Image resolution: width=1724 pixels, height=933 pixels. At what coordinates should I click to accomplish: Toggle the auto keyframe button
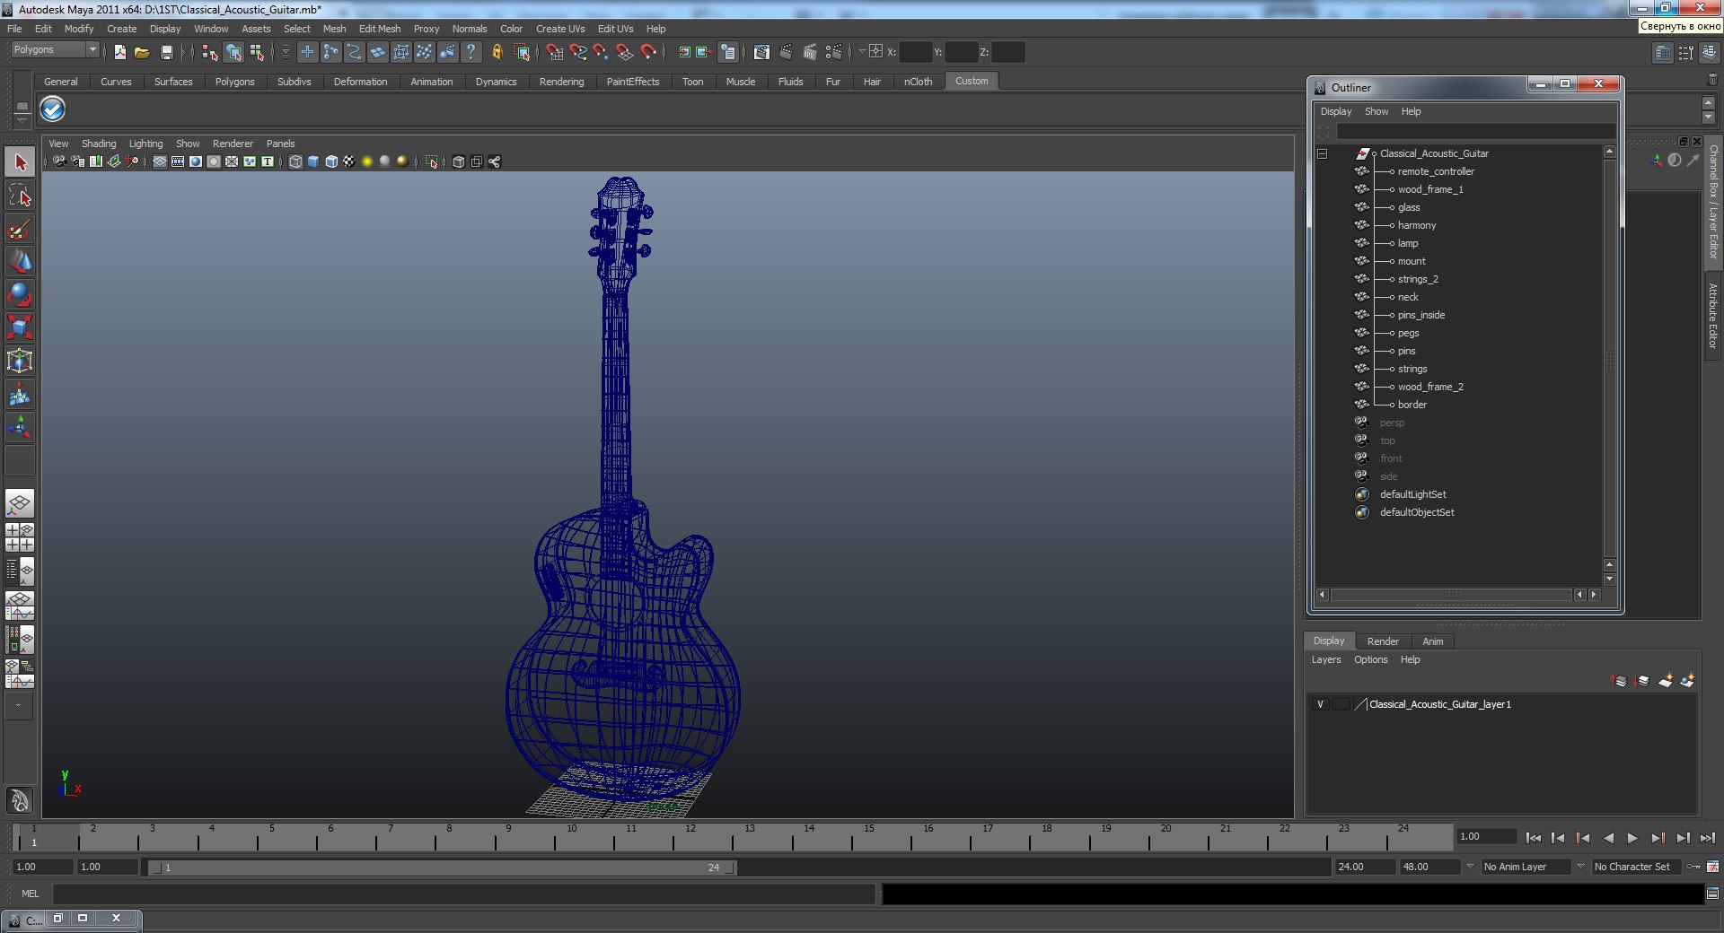point(1694,867)
